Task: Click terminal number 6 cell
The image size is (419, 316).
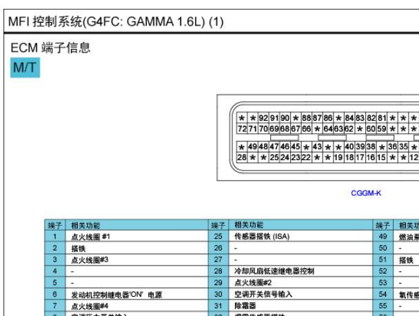Action: coord(54,295)
